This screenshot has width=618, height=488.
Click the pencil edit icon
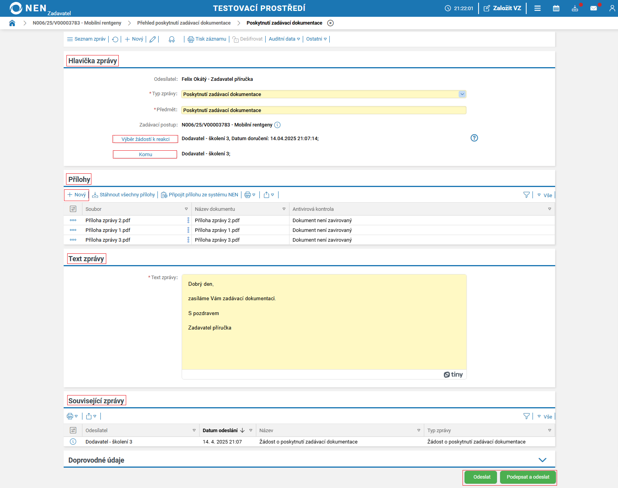(153, 39)
